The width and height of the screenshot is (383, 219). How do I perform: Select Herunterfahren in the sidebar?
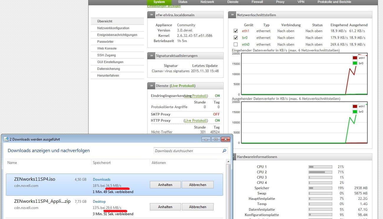(x=117, y=75)
